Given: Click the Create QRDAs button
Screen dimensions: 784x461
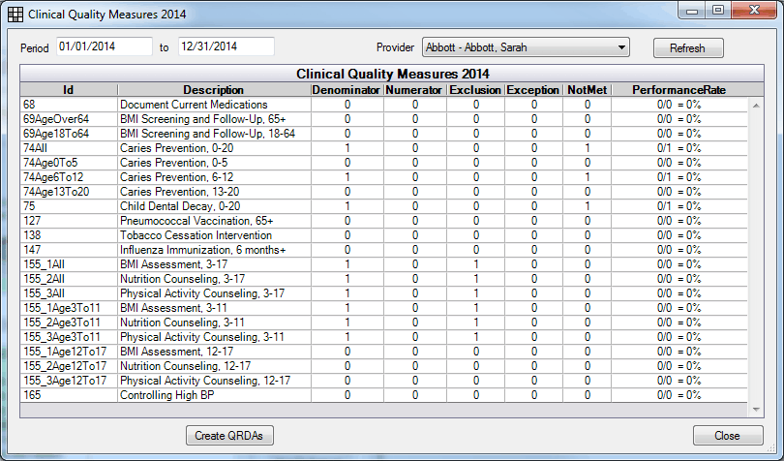Looking at the screenshot, I should click(x=229, y=435).
